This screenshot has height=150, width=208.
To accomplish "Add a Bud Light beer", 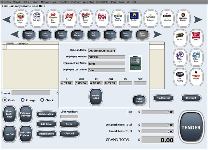I will 37,19.
